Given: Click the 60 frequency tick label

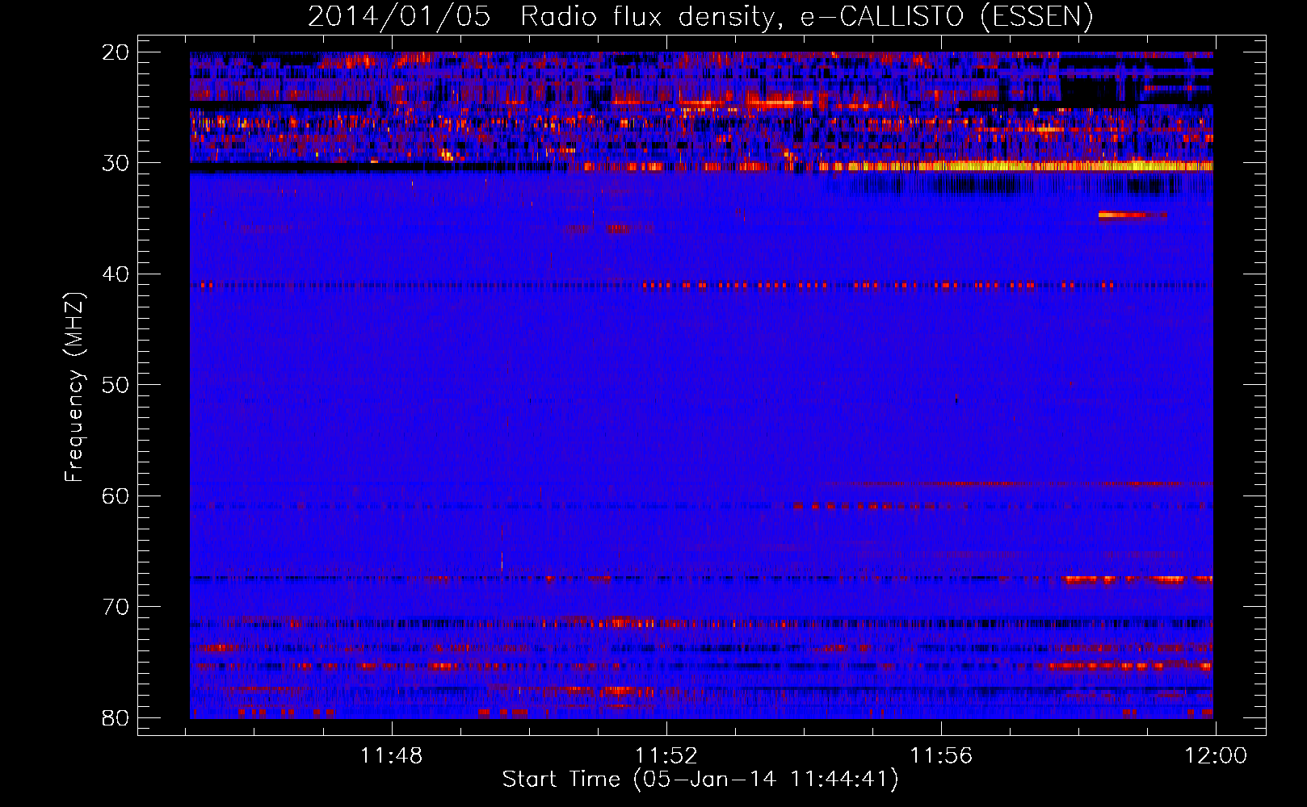Looking at the screenshot, I should [x=116, y=495].
